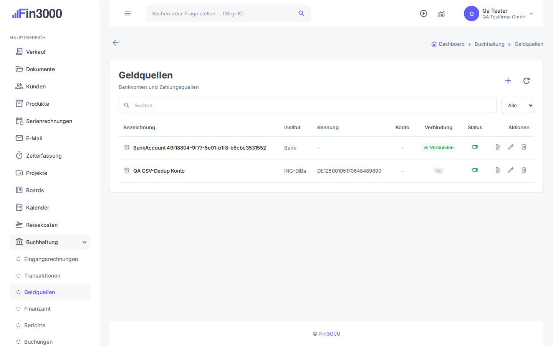
Task: Click the Kennung column header
Action: (328, 127)
